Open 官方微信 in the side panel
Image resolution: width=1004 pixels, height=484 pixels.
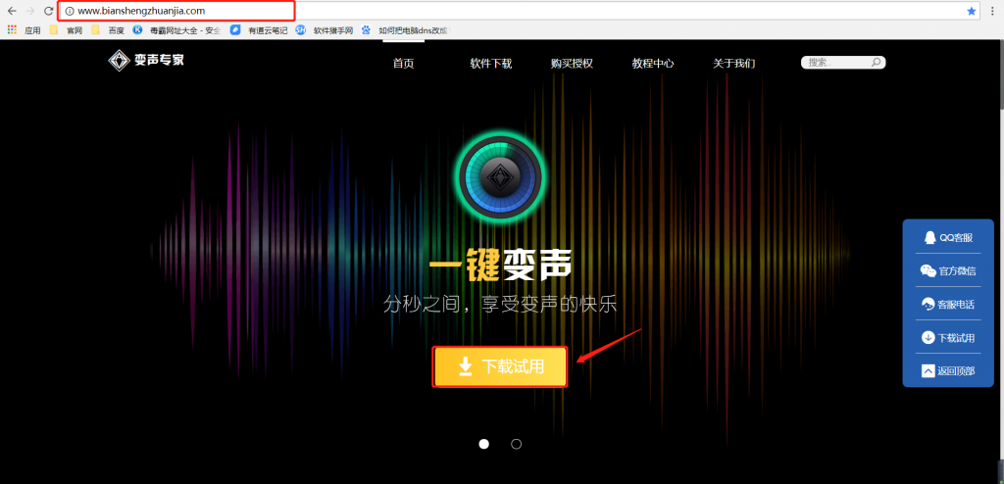[948, 270]
